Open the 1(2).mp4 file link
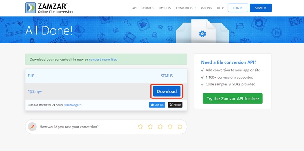Image resolution: width=304 pixels, height=151 pixels. tap(35, 91)
